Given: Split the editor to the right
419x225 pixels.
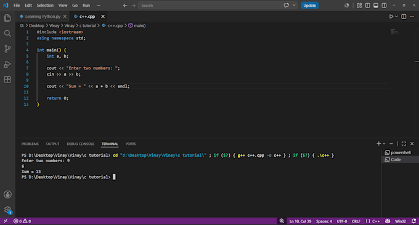Looking at the screenshot, I should (x=404, y=17).
